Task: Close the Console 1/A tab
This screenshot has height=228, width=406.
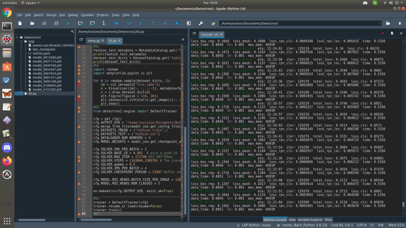Action: (221, 34)
